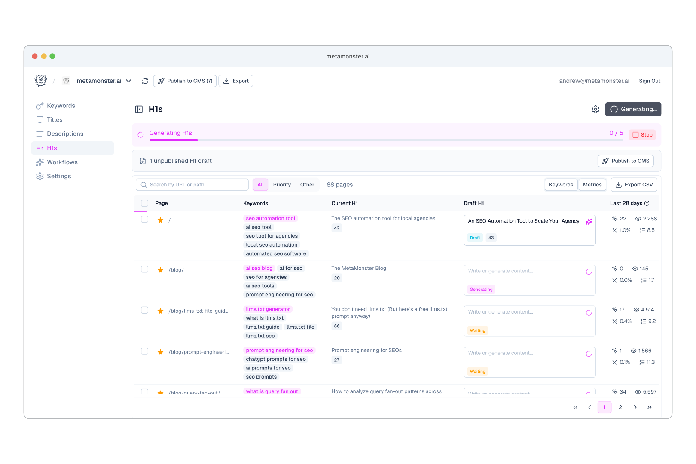
Task: Click the star icon for /blog/ page
Action: [x=160, y=270]
